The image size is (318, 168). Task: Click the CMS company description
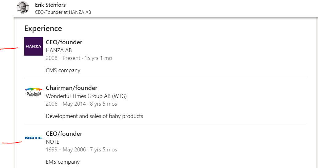(x=63, y=70)
